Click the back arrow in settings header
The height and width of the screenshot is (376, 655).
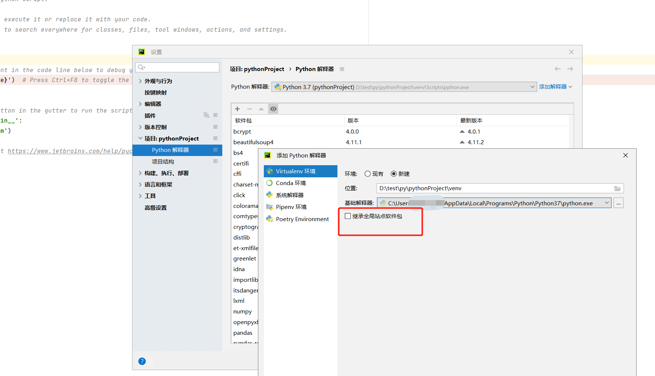557,69
